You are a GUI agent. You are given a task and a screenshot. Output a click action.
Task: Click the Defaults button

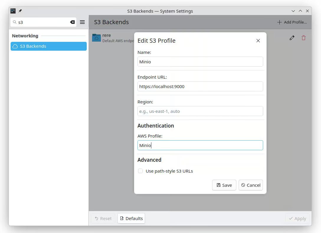(x=131, y=218)
